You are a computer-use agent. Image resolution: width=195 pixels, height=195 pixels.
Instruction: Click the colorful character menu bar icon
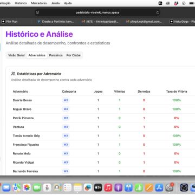[x=176, y=3]
